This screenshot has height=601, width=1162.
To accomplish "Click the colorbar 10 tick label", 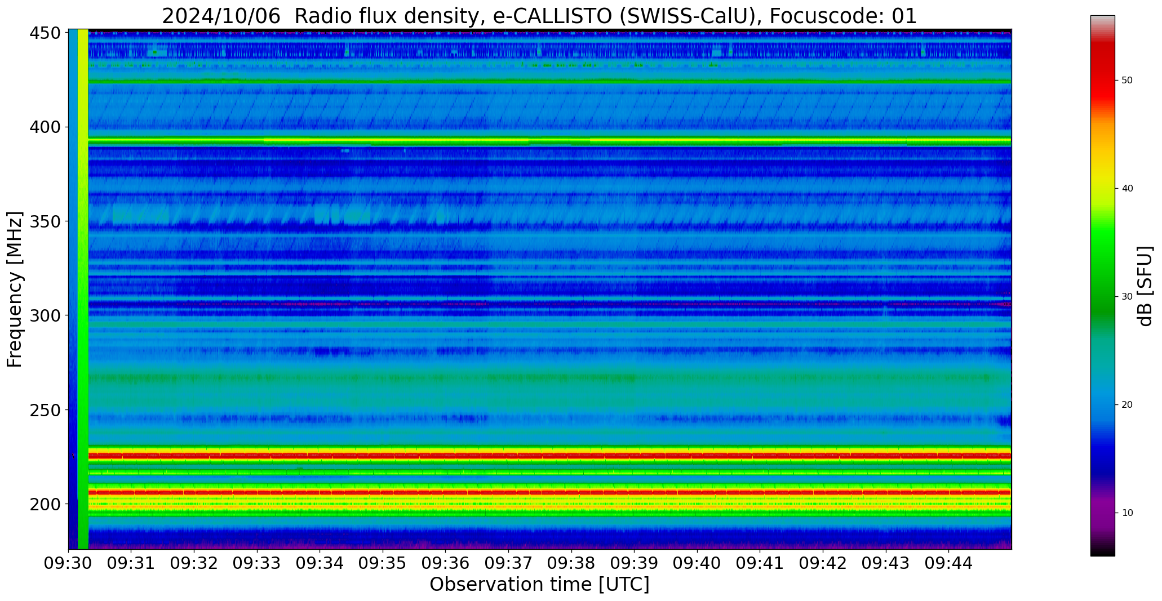I will click(x=1127, y=513).
